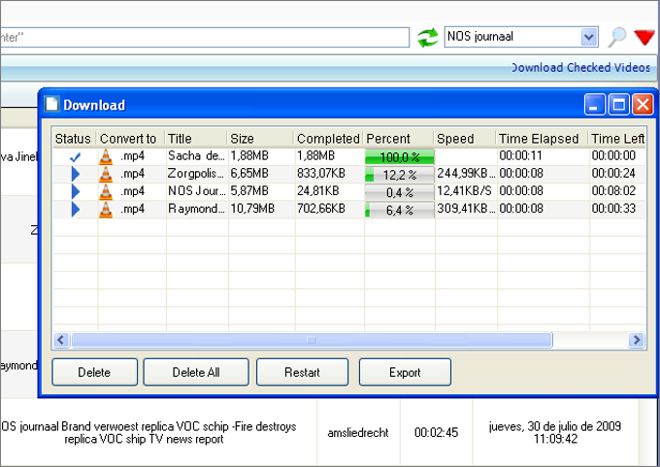Sort by the Size column header
Image resolution: width=660 pixels, height=467 pixels.
(261, 139)
